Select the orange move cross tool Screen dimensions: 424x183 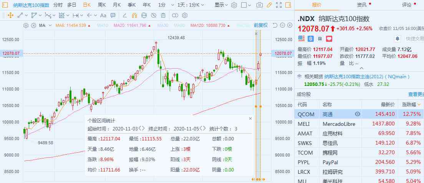pos(10,15)
